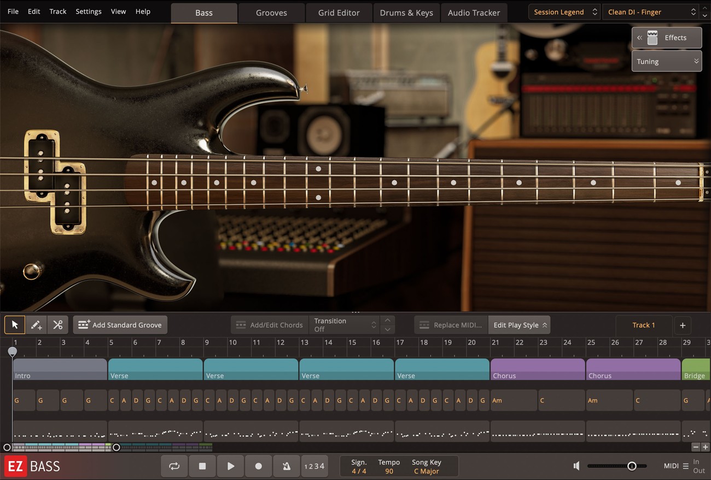Mute audio with speaker icon
This screenshot has height=480, width=711.
tap(576, 466)
